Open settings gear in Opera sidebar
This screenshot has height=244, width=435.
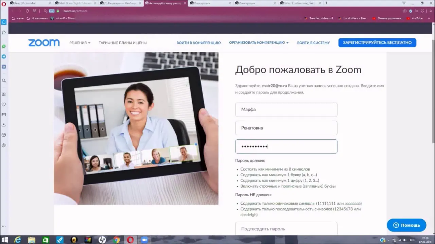click(4, 145)
